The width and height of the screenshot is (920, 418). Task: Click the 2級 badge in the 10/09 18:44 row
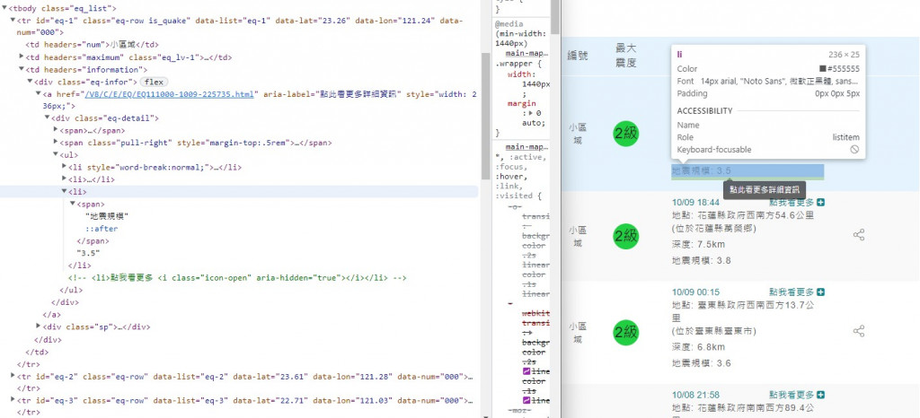pyautogui.click(x=626, y=236)
